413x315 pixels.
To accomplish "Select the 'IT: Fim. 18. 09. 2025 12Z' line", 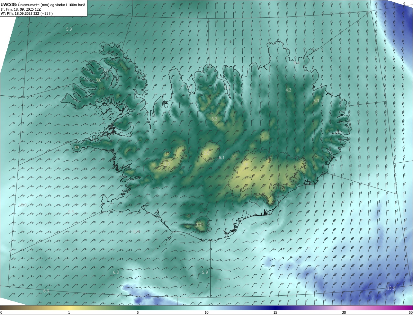I will (21, 9).
